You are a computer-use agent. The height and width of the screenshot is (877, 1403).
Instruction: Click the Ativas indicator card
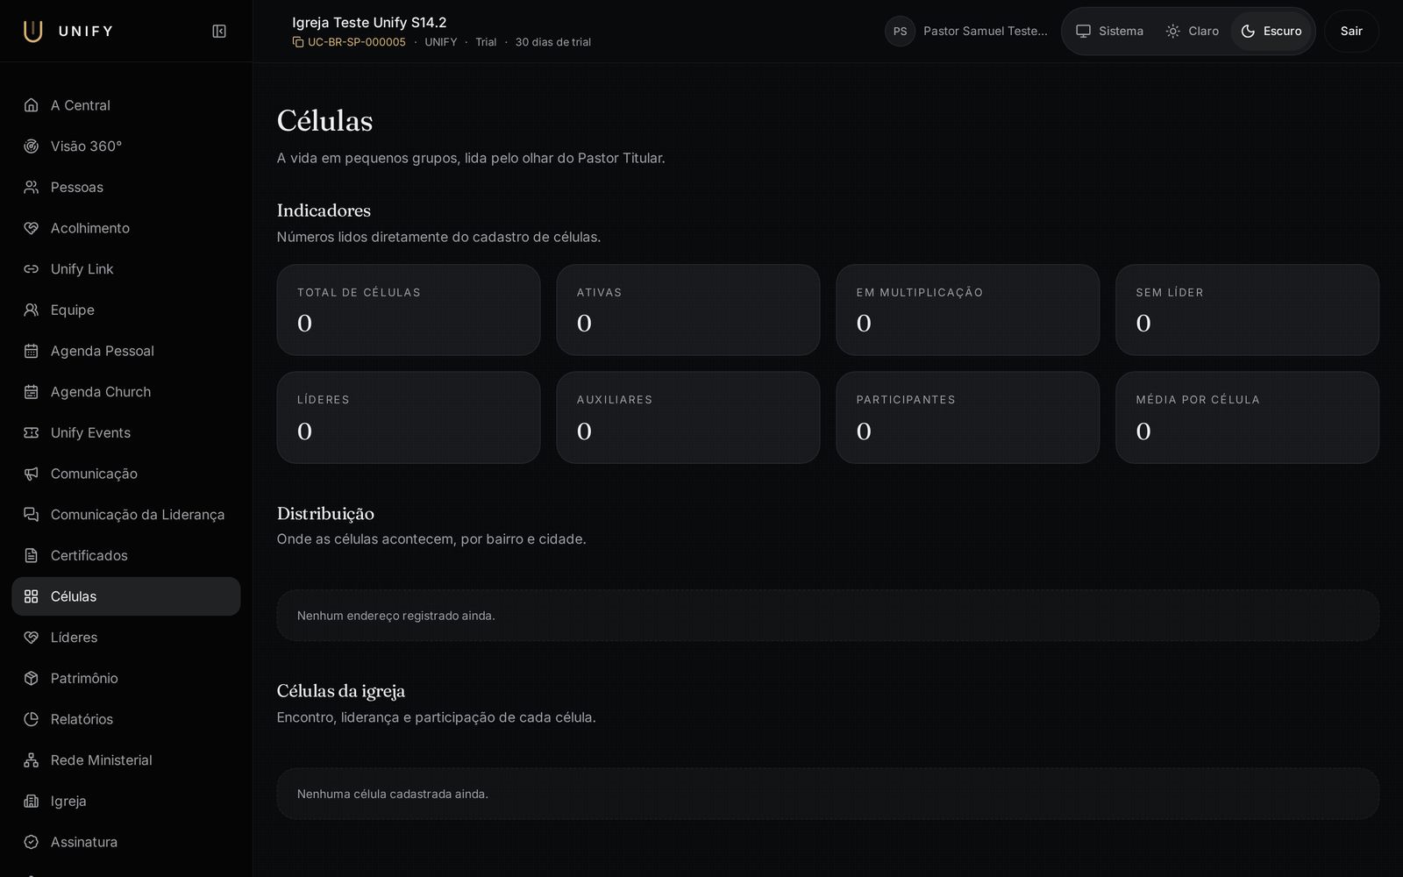[x=688, y=310]
